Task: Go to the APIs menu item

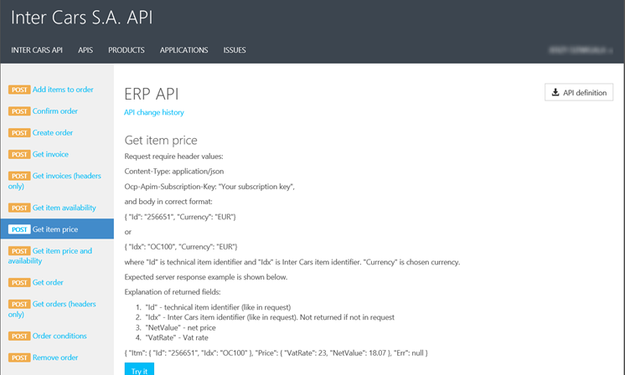Action: coord(85,50)
